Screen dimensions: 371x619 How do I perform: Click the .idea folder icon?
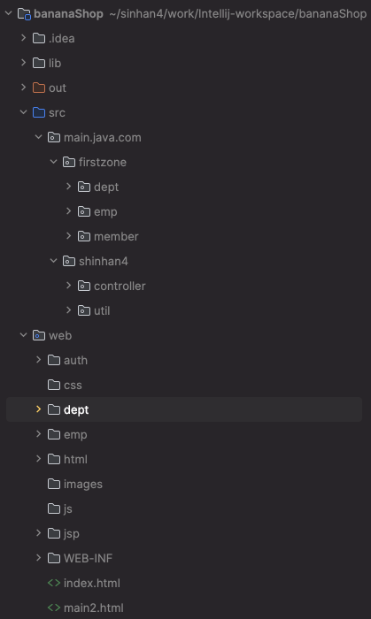click(39, 38)
